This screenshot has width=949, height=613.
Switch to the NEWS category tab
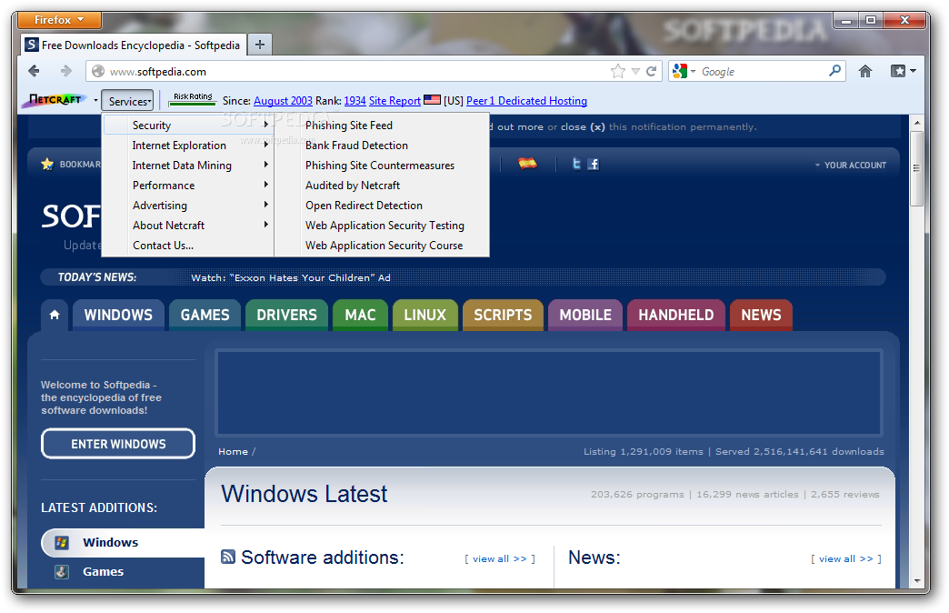[761, 315]
